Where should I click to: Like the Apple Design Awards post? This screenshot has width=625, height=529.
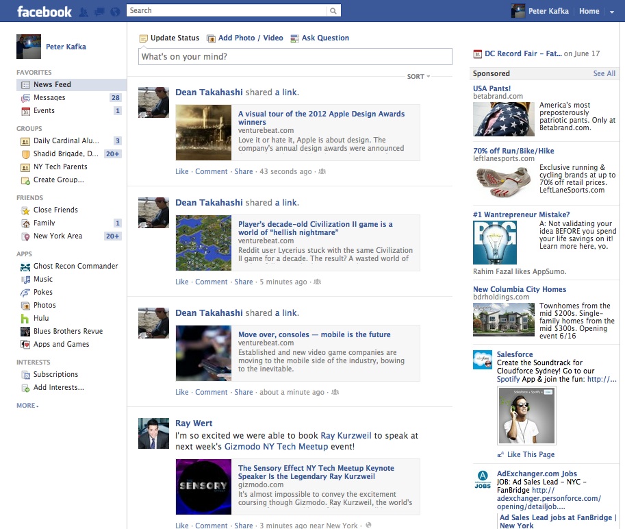182,171
